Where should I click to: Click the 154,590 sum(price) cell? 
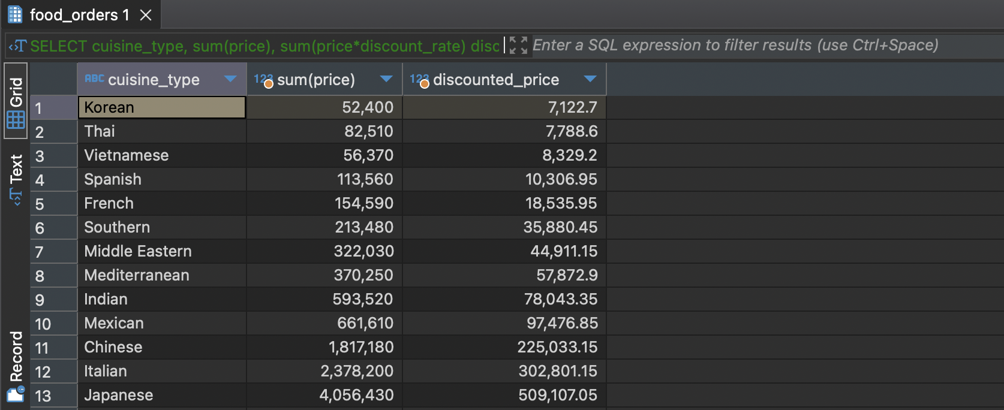pyautogui.click(x=324, y=203)
